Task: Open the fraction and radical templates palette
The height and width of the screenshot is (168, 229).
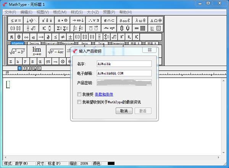Action: [31, 28]
